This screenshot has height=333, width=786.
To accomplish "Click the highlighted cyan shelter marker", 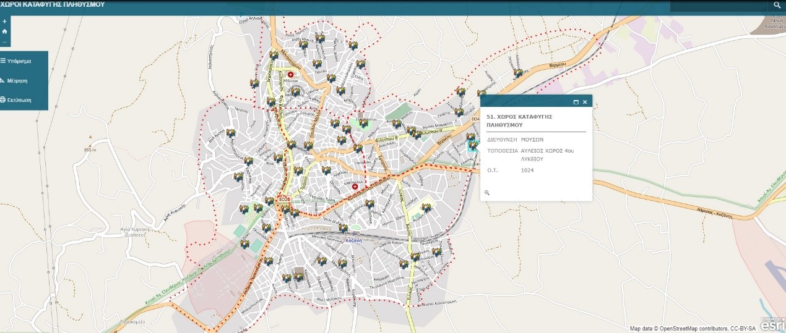I will pyautogui.click(x=473, y=146).
